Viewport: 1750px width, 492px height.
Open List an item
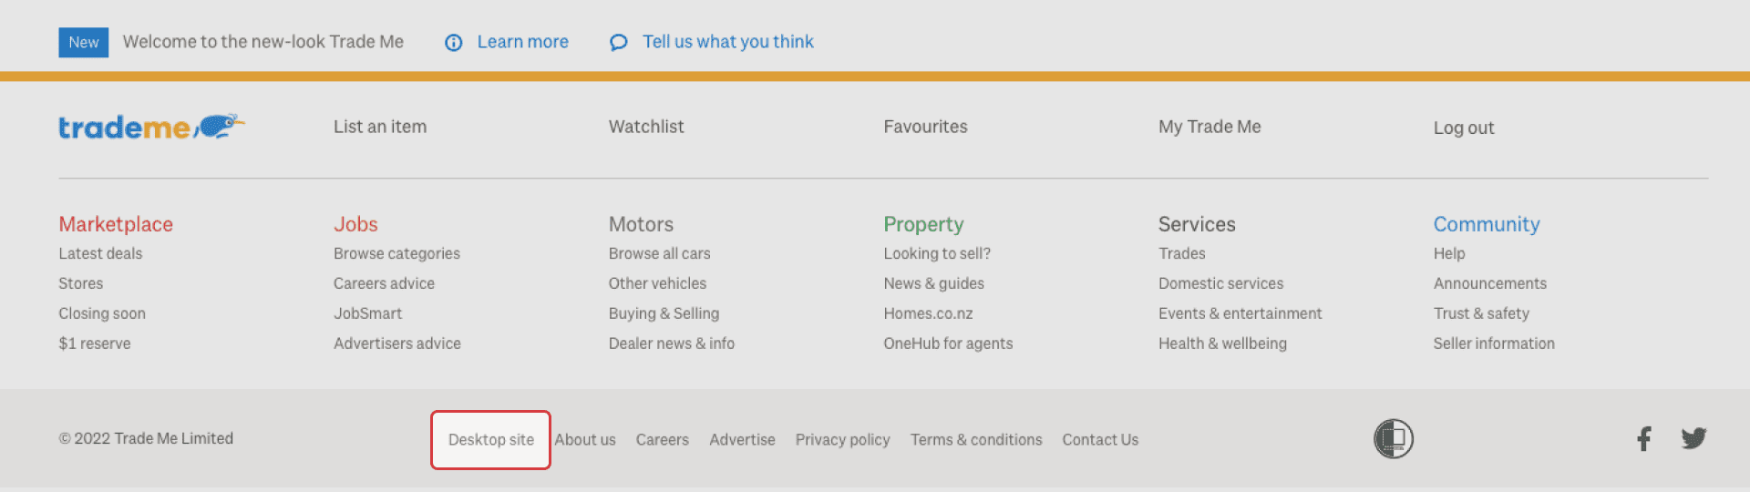pos(380,128)
